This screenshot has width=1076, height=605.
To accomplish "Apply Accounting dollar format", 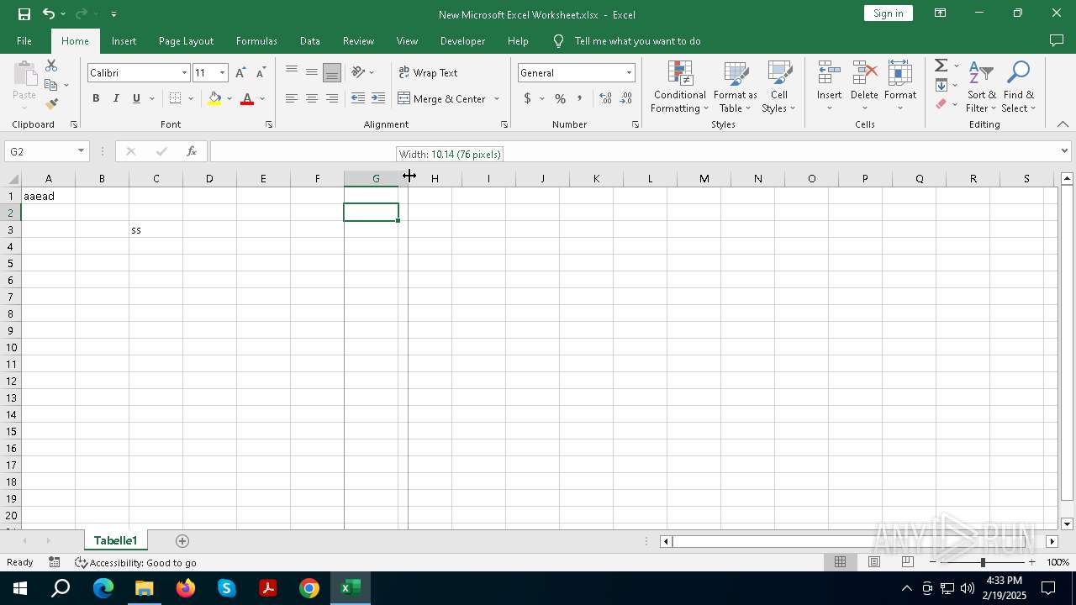I will tap(527, 98).
